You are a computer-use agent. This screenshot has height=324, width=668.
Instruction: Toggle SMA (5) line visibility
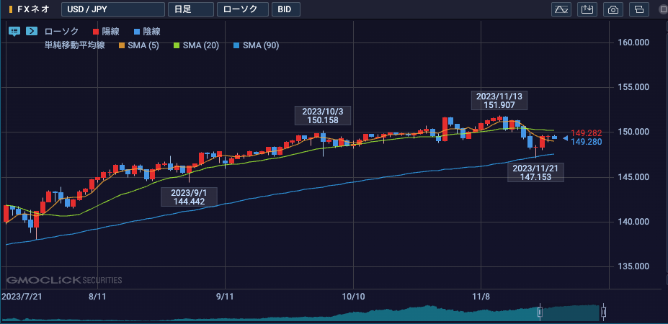tap(141, 45)
